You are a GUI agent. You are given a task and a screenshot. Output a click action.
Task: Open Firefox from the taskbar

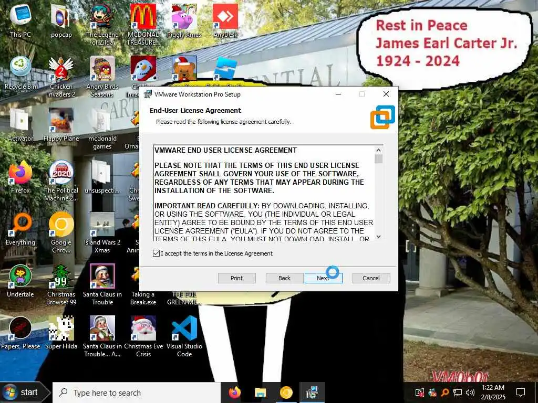pyautogui.click(x=235, y=393)
